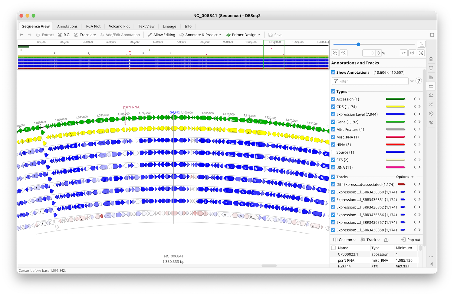This screenshot has width=454, height=296.
Task: Switch to the Volcano Plot tab
Action: [119, 26]
